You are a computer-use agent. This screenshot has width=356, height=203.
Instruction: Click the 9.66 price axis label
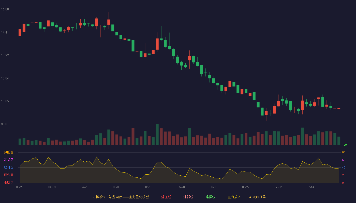click(x=5, y=124)
